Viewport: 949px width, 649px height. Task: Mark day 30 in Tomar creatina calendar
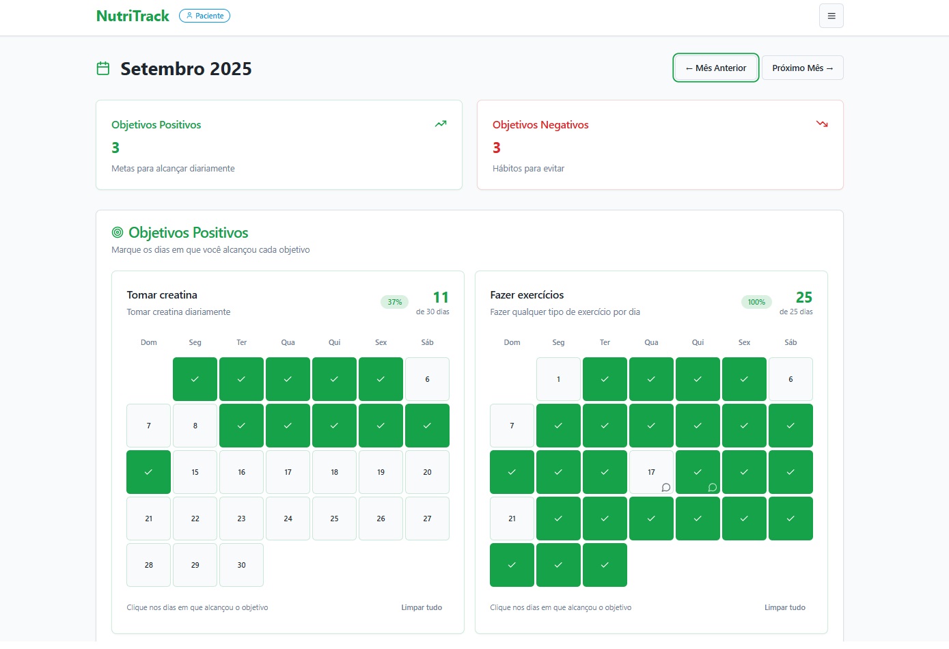click(241, 565)
